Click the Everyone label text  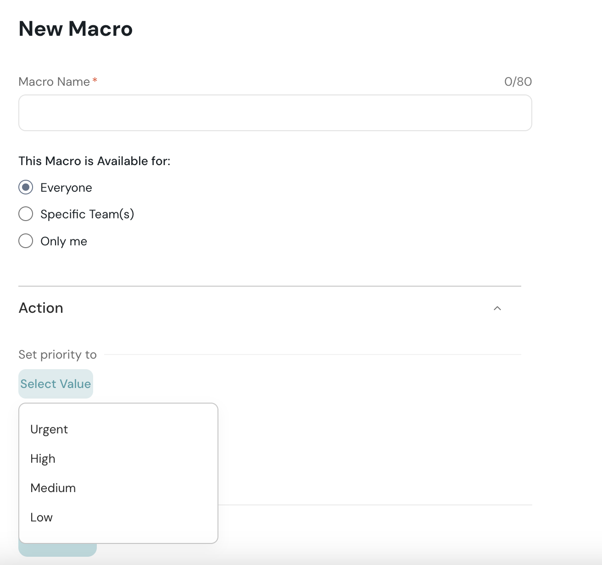(x=66, y=188)
